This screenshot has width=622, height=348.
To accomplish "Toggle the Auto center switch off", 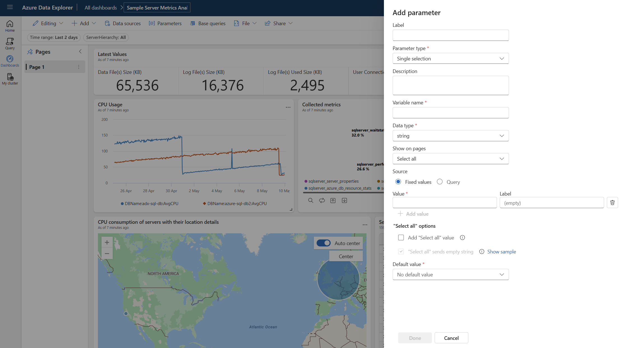I will pyautogui.click(x=324, y=243).
